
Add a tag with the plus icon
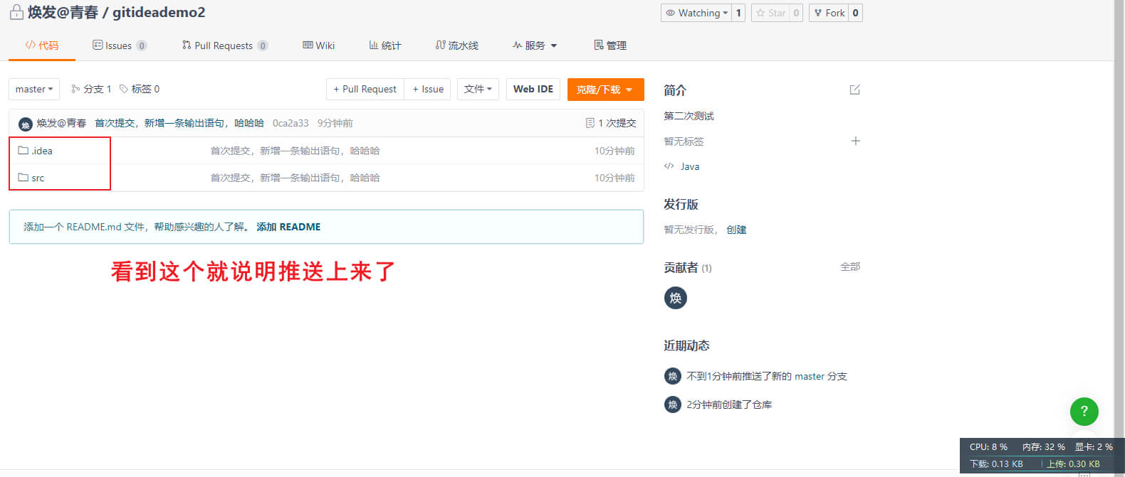point(855,141)
